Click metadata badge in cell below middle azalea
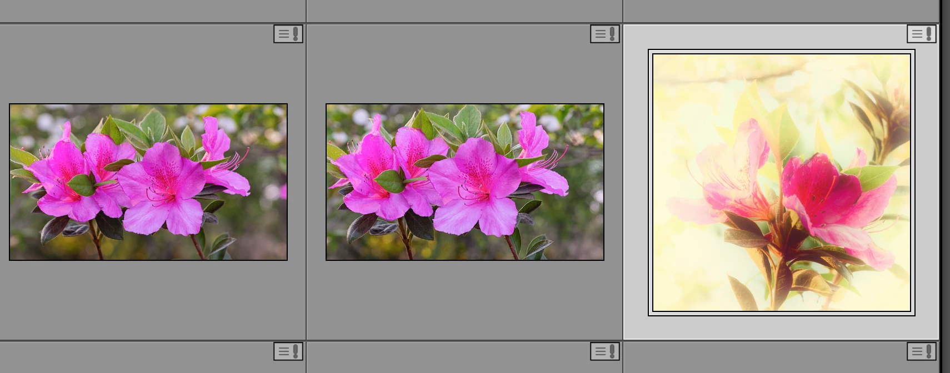950x373 pixels. tap(605, 351)
